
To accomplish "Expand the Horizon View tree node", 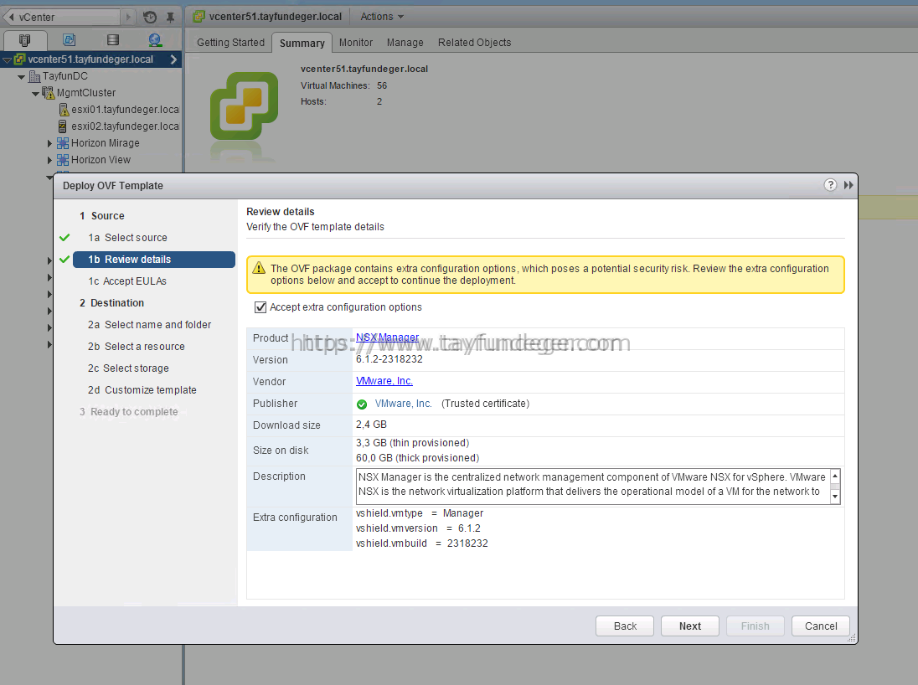I will pos(49,160).
